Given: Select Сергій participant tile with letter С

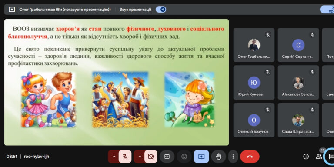Looking at the screenshot, I should tap(298, 45).
